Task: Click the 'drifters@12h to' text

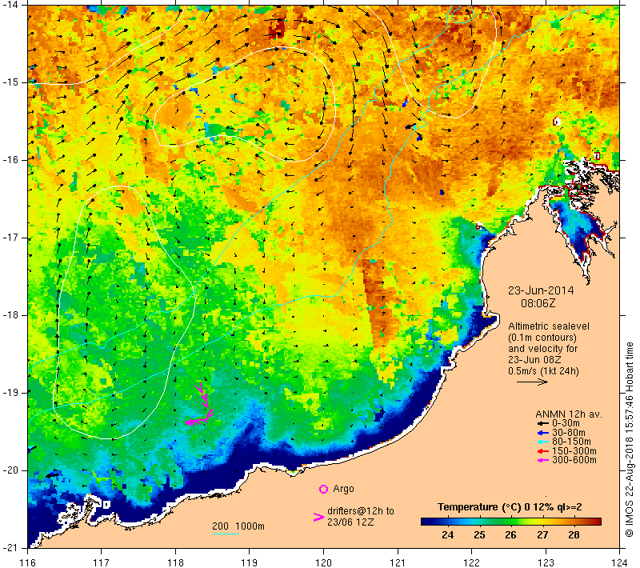Action: [361, 511]
